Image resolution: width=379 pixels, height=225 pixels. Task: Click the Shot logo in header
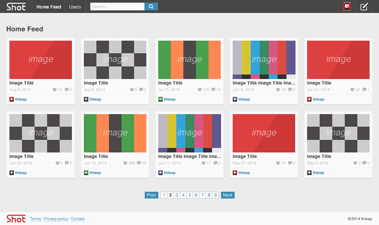click(x=16, y=7)
